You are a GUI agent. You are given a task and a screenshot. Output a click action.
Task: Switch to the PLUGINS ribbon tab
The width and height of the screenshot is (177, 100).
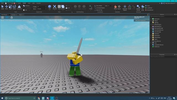pos(39,3)
